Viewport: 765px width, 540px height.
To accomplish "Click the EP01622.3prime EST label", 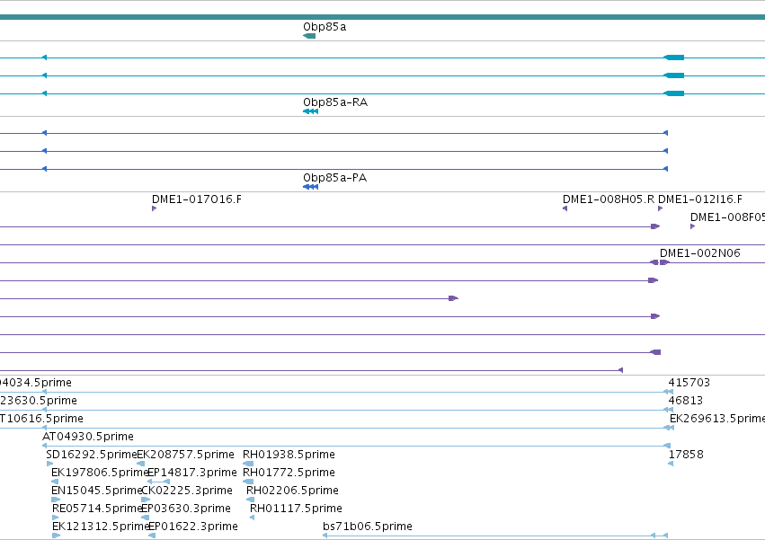I will point(192,527).
